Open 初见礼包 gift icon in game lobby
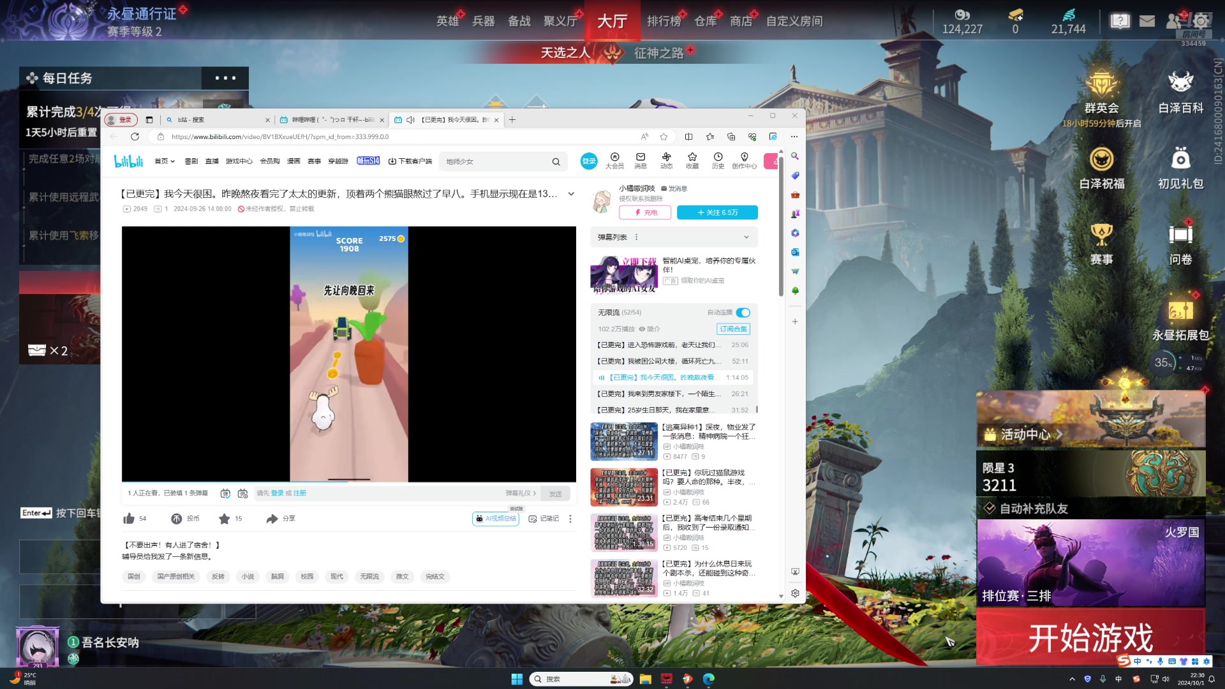The image size is (1225, 689). (x=1181, y=168)
